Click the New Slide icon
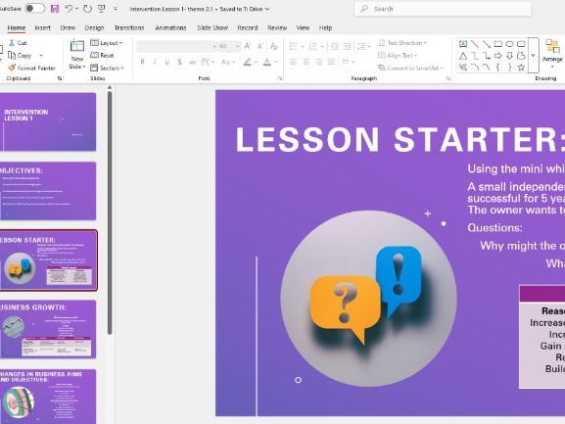The width and height of the screenshot is (565, 424). pyautogui.click(x=77, y=46)
